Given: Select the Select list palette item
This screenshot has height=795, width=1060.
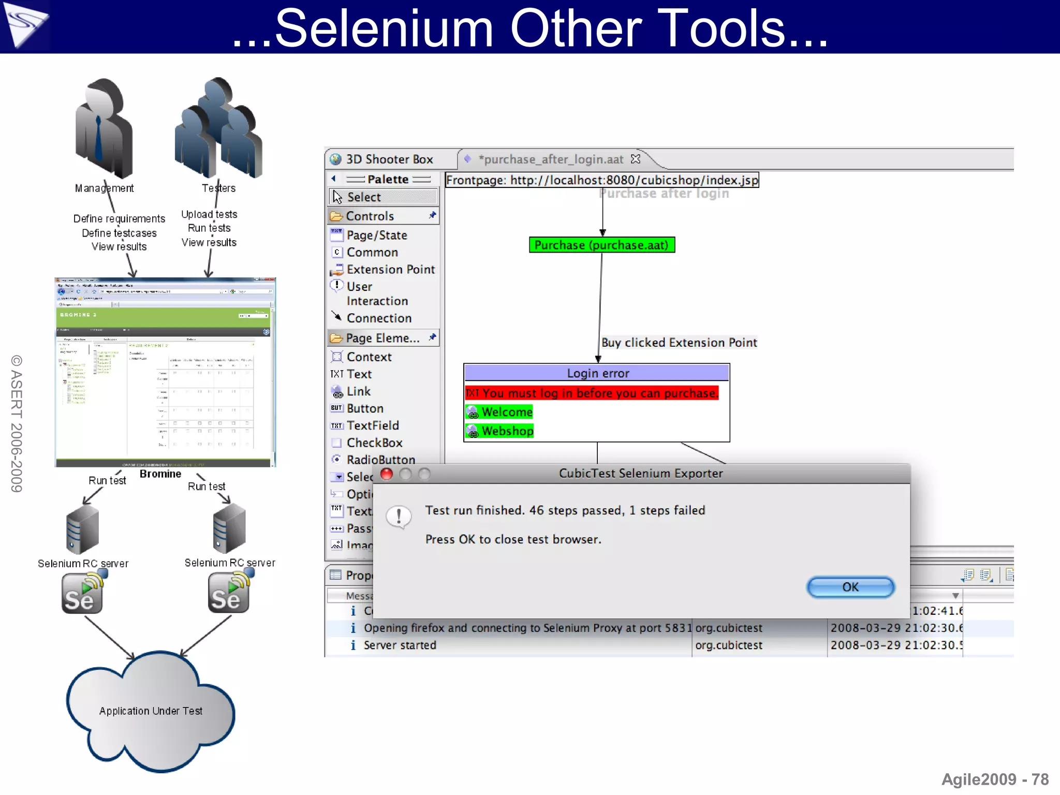Looking at the screenshot, I should (352, 477).
